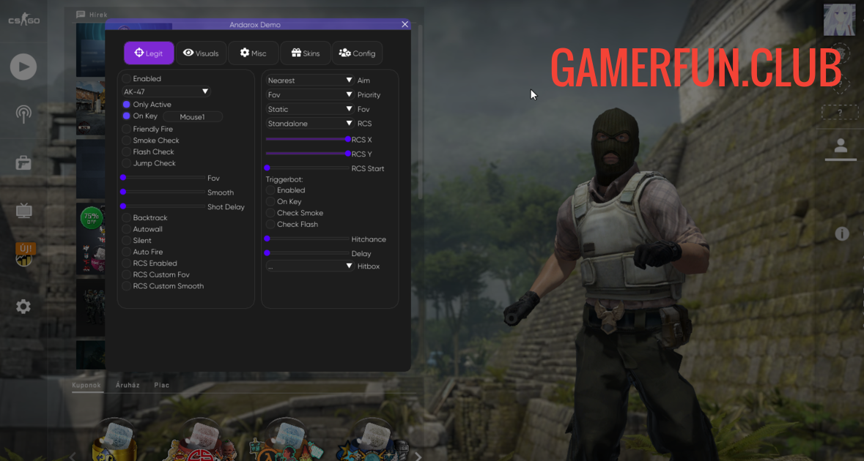The image size is (864, 461).
Task: Click the profile avatar at top right
Action: click(x=839, y=19)
